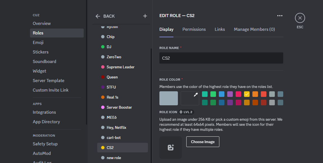323x163 pixels.
Task: Click the LVL 2 boost badge icon
Action: pos(181,112)
